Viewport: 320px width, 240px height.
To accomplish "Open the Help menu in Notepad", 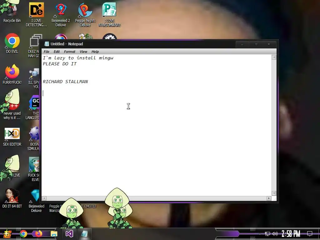I will pyautogui.click(x=95, y=52).
